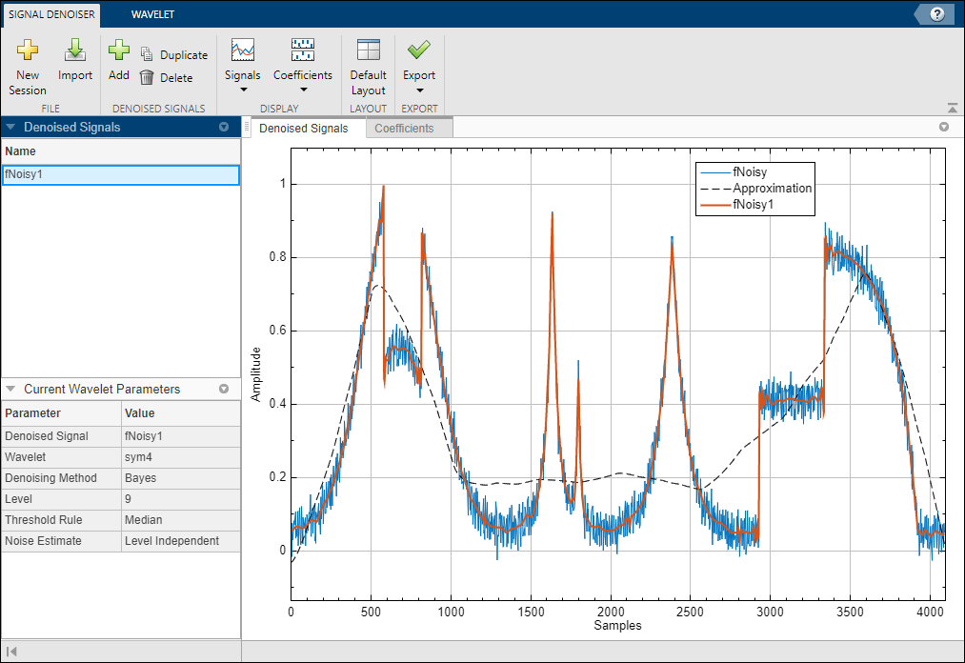Image resolution: width=965 pixels, height=663 pixels.
Task: Collapse the toolstrip with the arrow icon
Action: tap(952, 109)
